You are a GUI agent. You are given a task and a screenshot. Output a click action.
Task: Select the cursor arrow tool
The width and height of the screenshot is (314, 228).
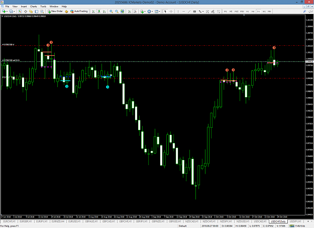tap(165, 12)
